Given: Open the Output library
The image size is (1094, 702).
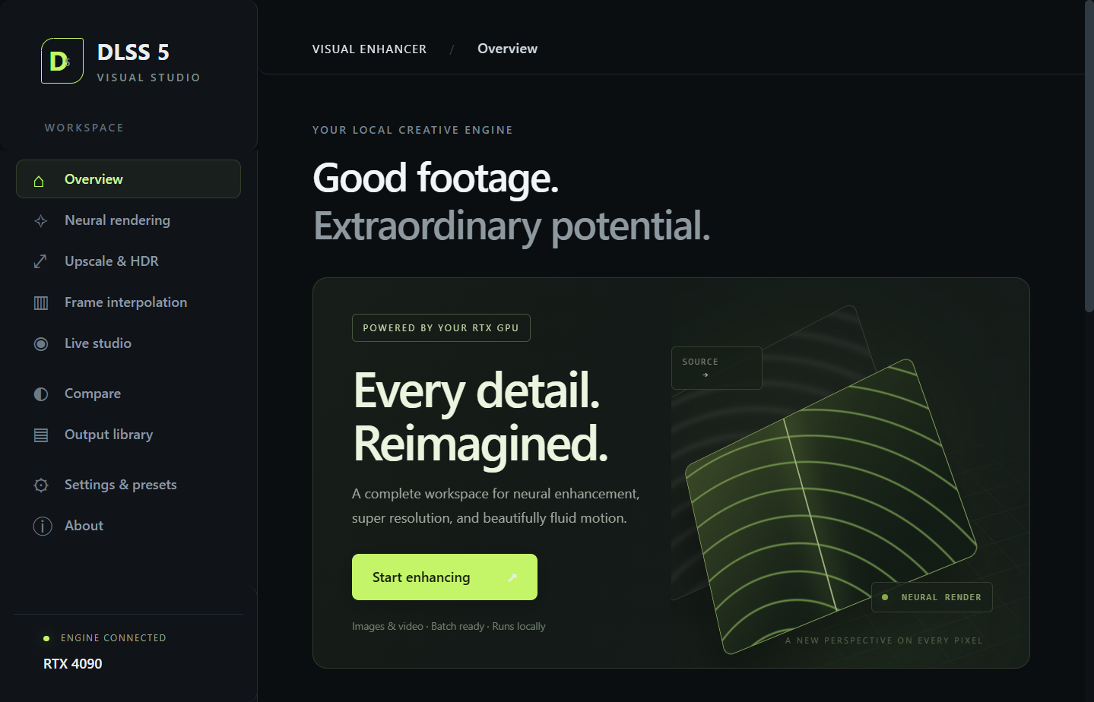Looking at the screenshot, I should point(128,435).
